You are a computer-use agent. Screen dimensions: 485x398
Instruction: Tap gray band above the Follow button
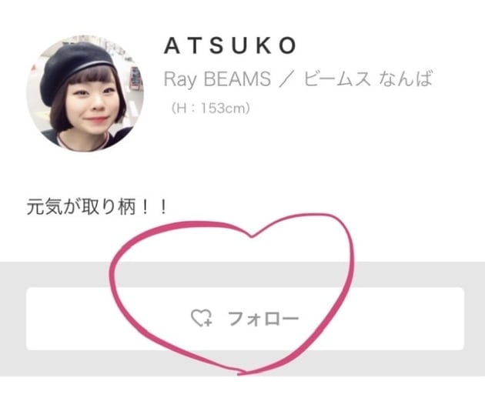pyautogui.click(x=242, y=275)
